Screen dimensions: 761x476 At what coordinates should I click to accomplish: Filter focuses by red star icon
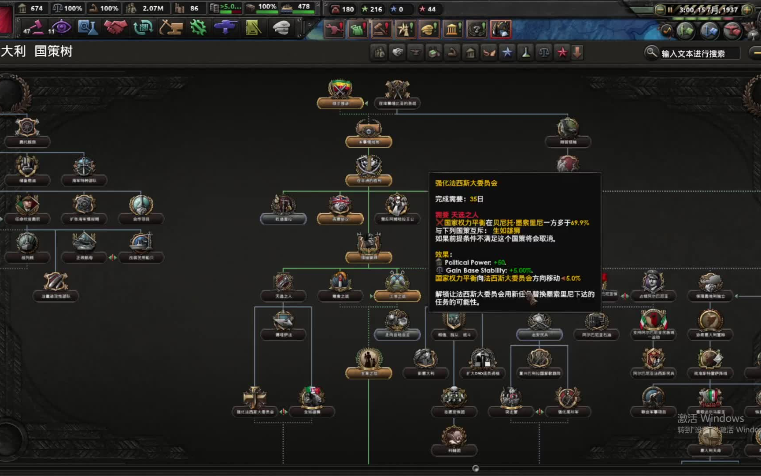click(x=562, y=53)
